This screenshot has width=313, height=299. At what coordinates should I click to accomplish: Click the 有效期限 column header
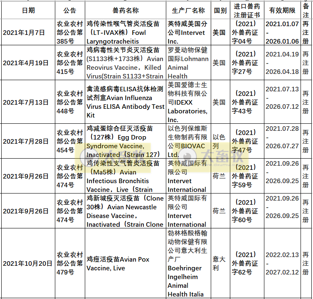(282, 10)
